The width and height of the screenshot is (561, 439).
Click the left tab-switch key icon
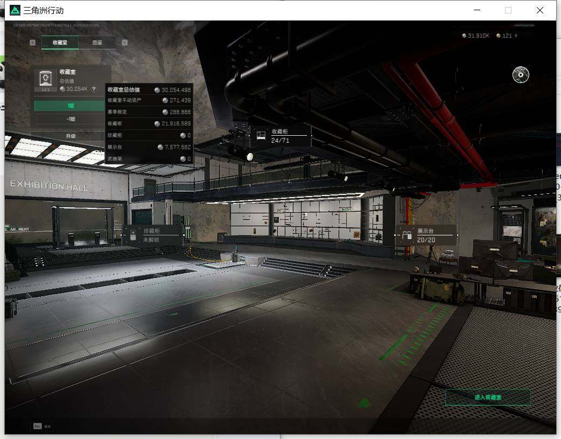click(32, 42)
